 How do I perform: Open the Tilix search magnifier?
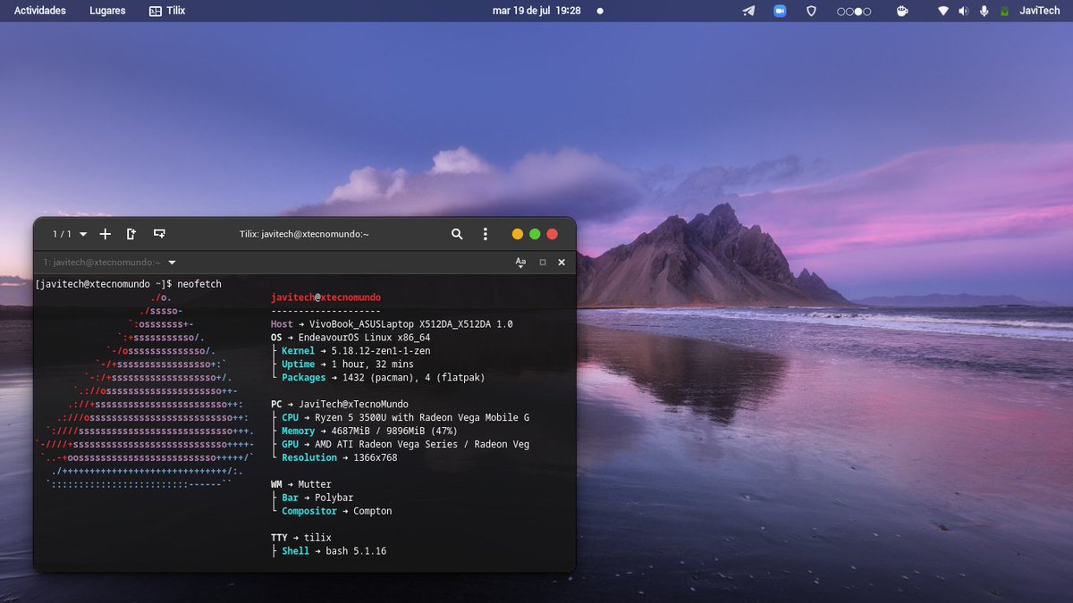pyautogui.click(x=457, y=233)
